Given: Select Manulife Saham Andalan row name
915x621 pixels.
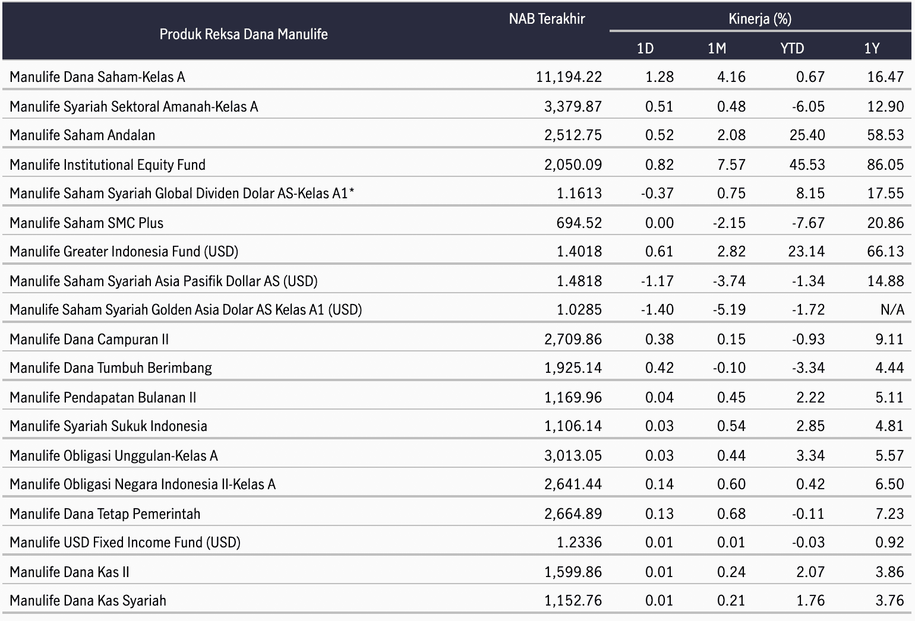Looking at the screenshot, I should (x=82, y=135).
